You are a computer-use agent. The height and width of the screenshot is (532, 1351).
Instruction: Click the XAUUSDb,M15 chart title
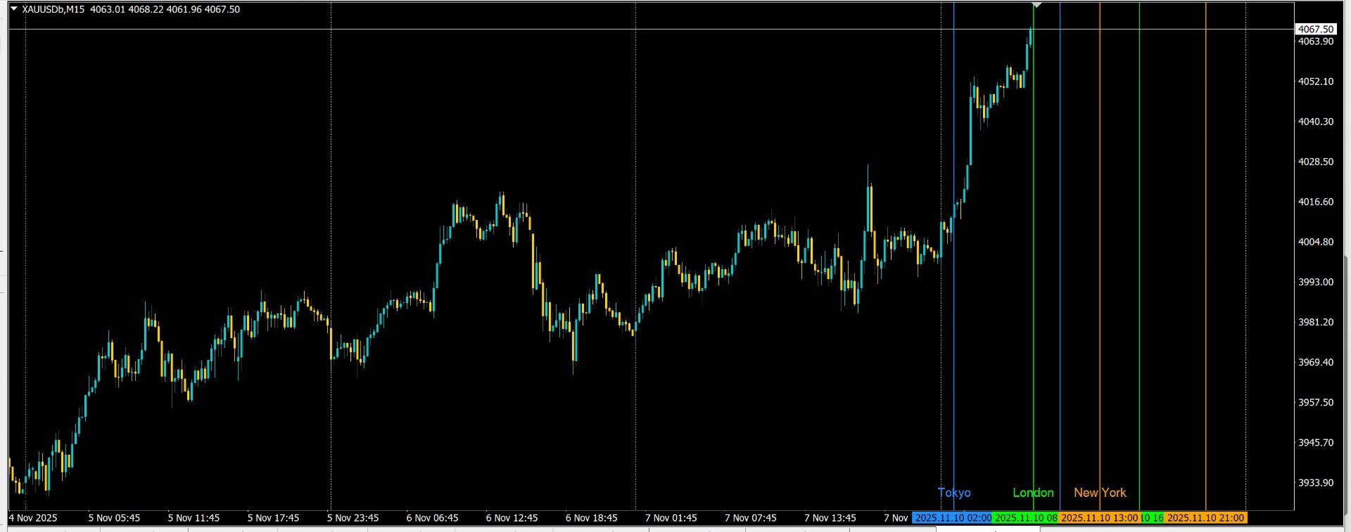pyautogui.click(x=53, y=9)
